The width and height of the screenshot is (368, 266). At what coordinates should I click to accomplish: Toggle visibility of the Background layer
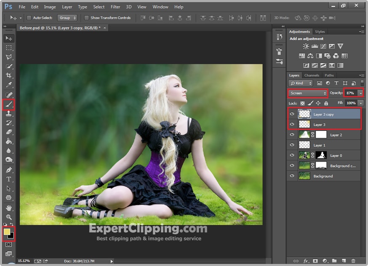pos(292,176)
